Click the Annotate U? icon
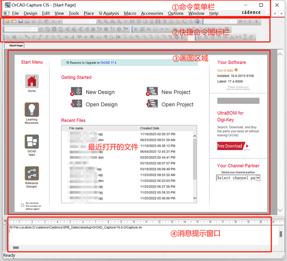The width and height of the screenshot is (287, 261). tap(132, 22)
